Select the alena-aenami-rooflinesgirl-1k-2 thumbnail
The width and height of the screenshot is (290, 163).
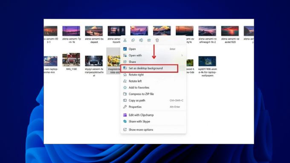click(207, 31)
